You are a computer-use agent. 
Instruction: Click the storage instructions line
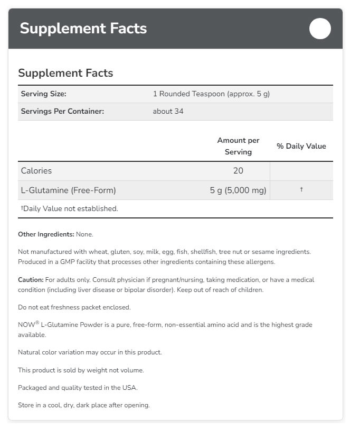coord(84,405)
